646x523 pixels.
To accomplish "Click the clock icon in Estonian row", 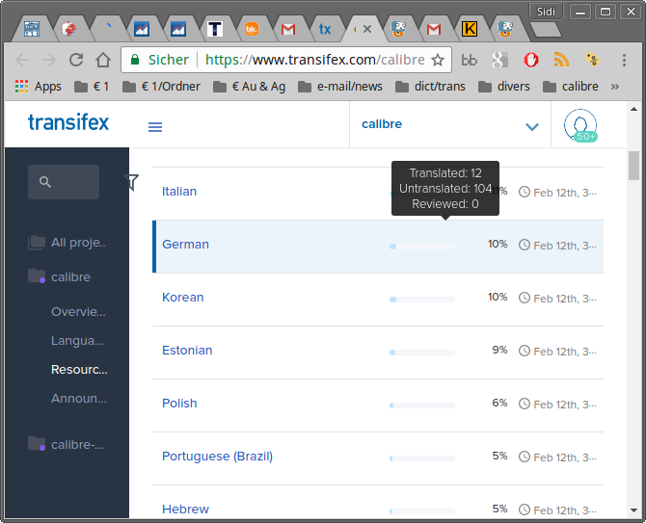I will coord(525,351).
